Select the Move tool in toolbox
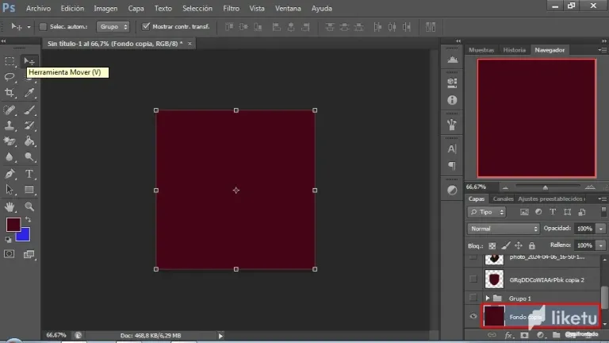 29,61
